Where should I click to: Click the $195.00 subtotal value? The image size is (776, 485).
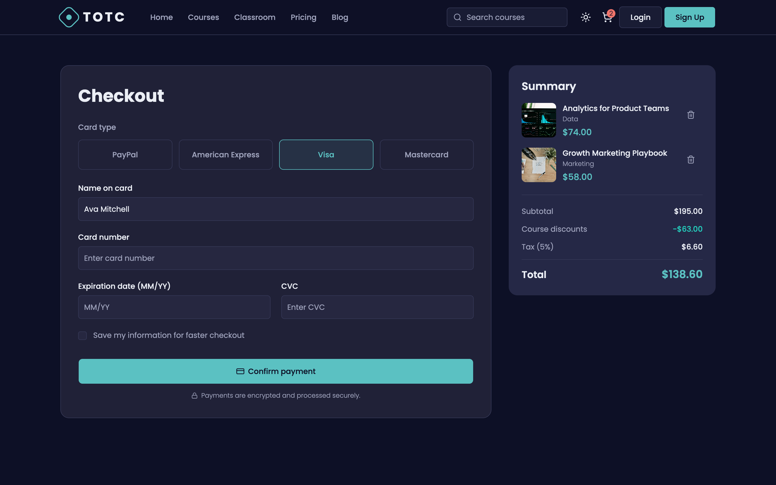pos(688,211)
